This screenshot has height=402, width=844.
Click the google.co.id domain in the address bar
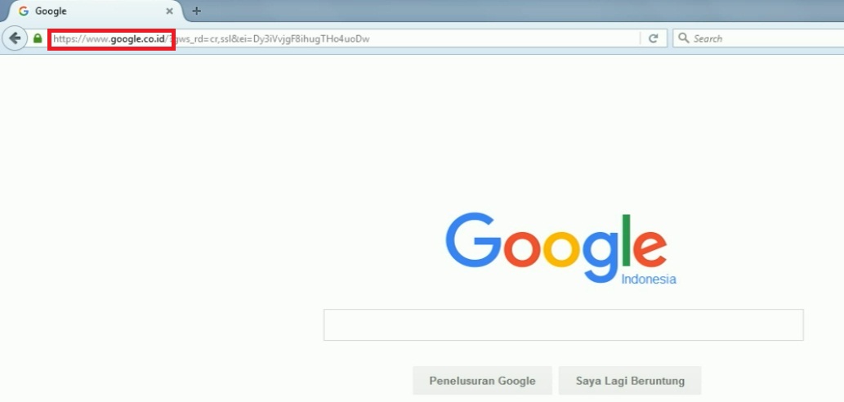[x=138, y=38]
